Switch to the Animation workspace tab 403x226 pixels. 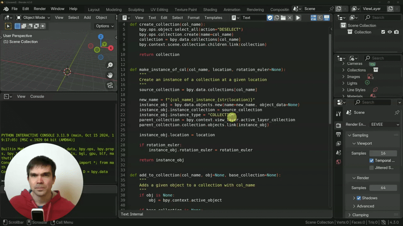pos(232,9)
